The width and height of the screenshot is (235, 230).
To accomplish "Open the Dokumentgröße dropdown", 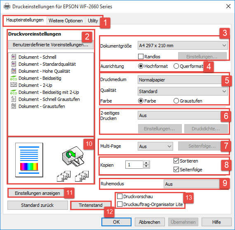I will pos(183,45).
